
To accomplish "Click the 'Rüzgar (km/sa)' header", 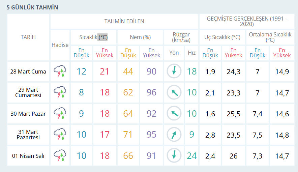I will click(x=181, y=37).
